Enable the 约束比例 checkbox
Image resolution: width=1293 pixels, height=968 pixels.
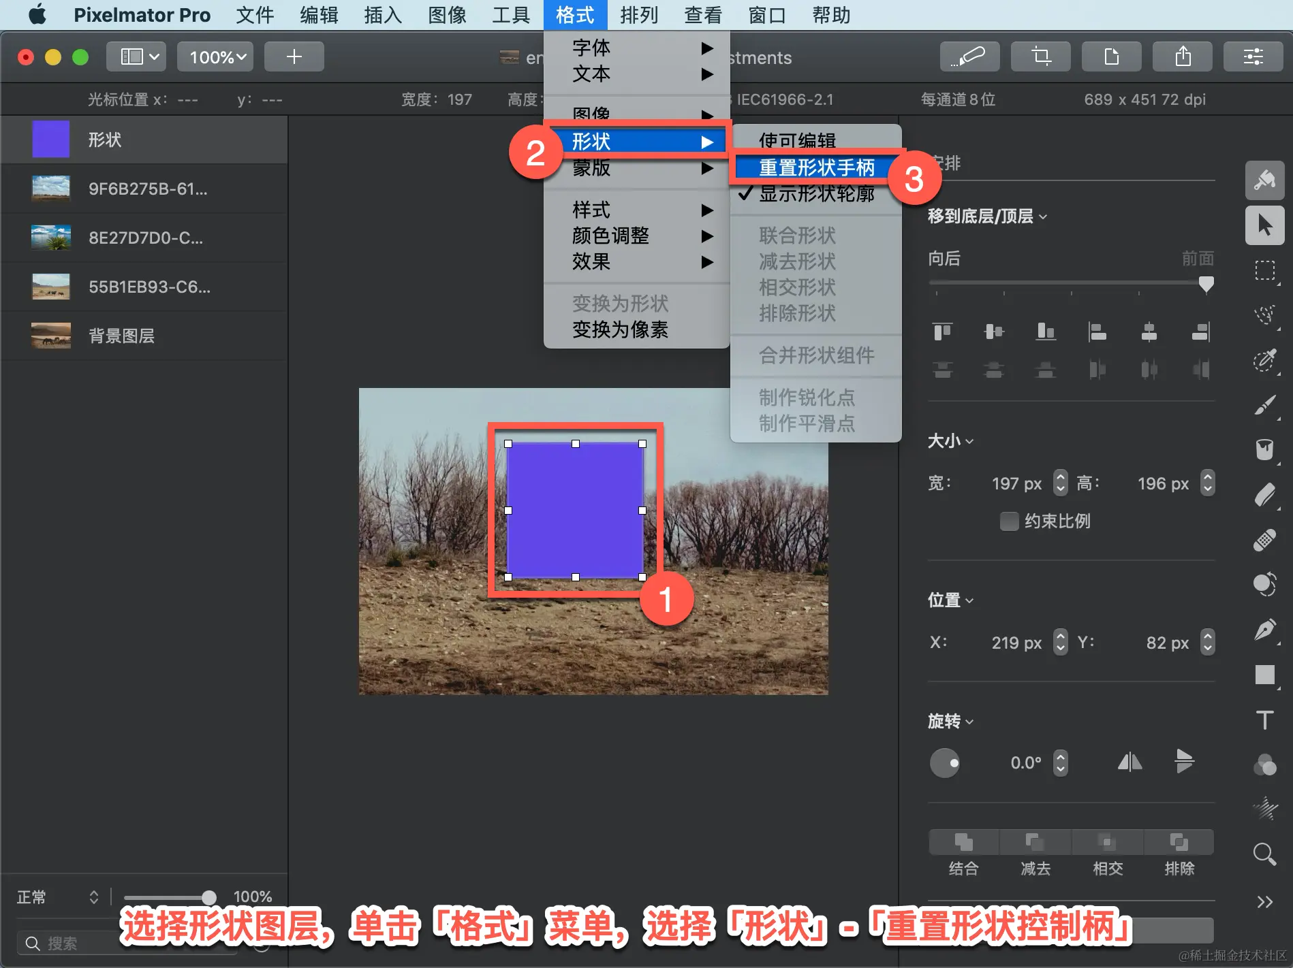click(x=1009, y=521)
